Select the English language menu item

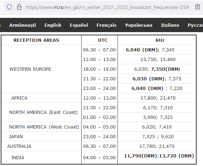53,25
